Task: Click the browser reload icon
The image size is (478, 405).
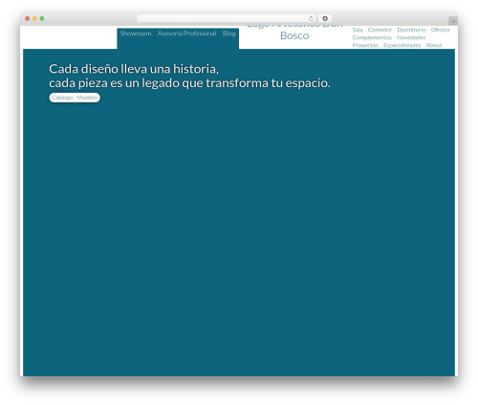Action: [x=311, y=18]
